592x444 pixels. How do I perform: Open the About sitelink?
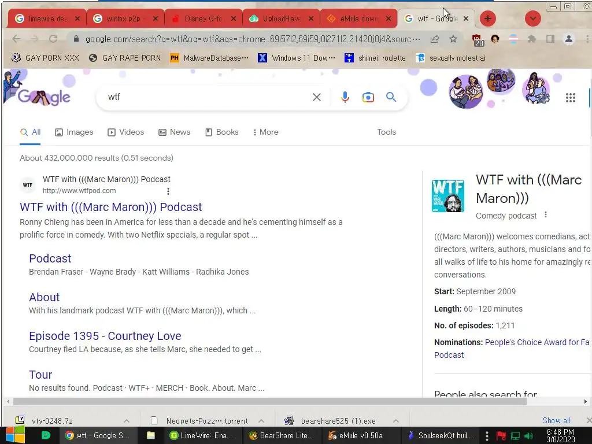tap(44, 297)
